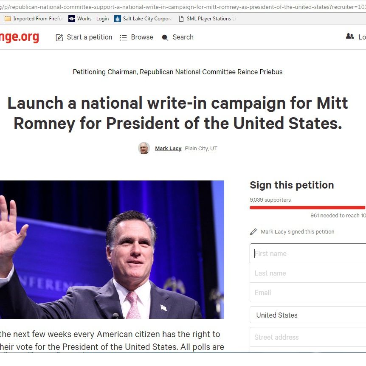Image resolution: width=366 pixels, height=366 pixels.
Task: Open the Salt Lake City Corporation bookmark
Action: pyautogui.click(x=143, y=19)
